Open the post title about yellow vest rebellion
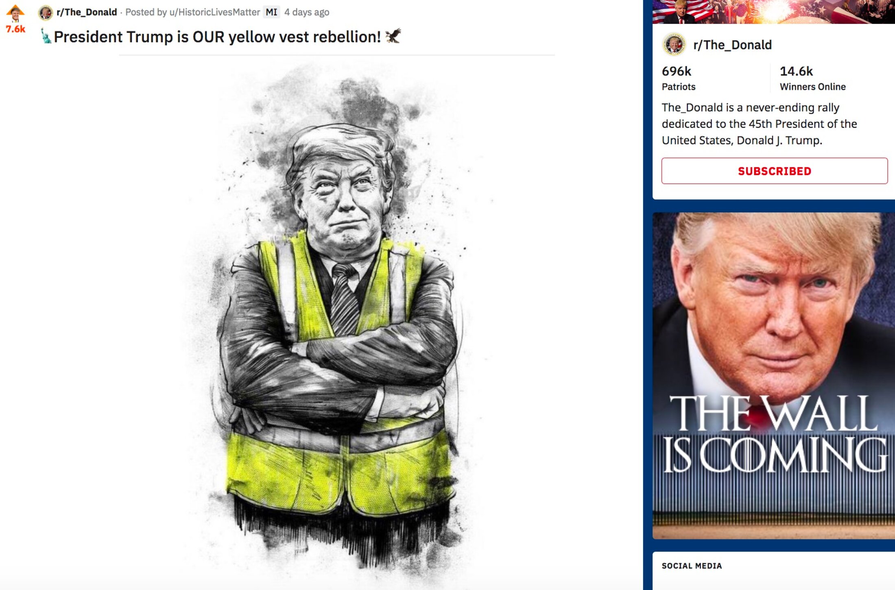 click(x=217, y=37)
